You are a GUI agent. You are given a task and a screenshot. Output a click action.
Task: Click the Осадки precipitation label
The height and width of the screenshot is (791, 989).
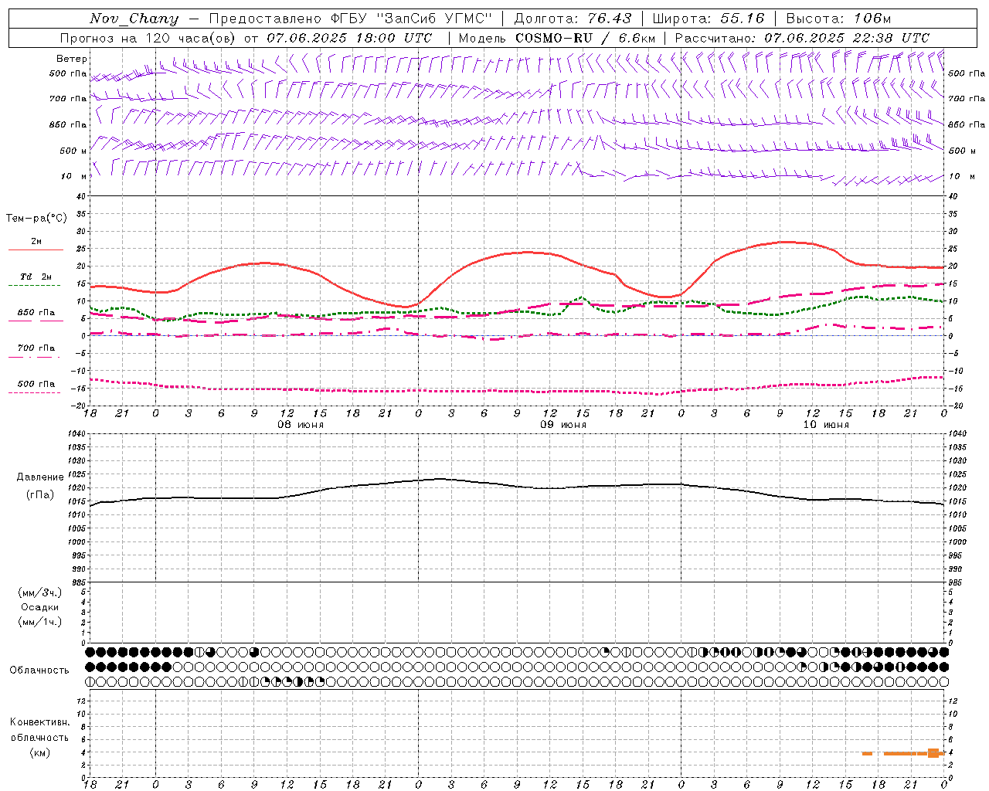40,607
